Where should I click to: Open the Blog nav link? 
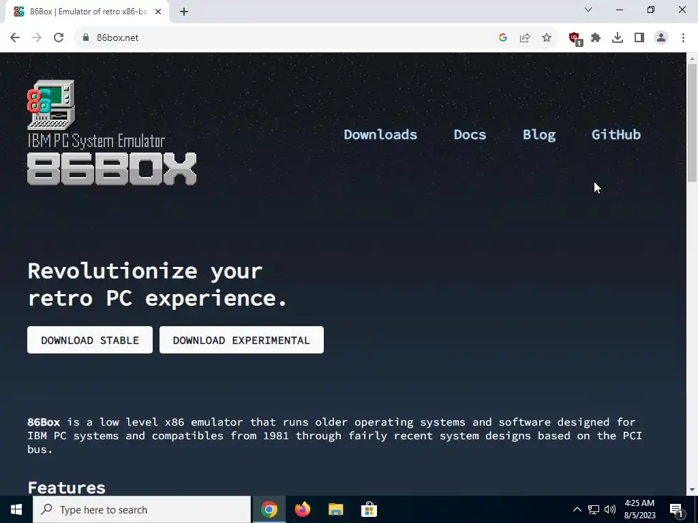pos(539,134)
